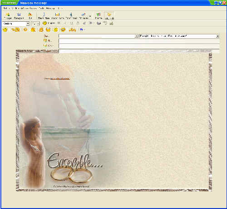227x209 pixels.
Task: Click the multicolored toolbar icon left of the star button
Action: pos(99,16)
